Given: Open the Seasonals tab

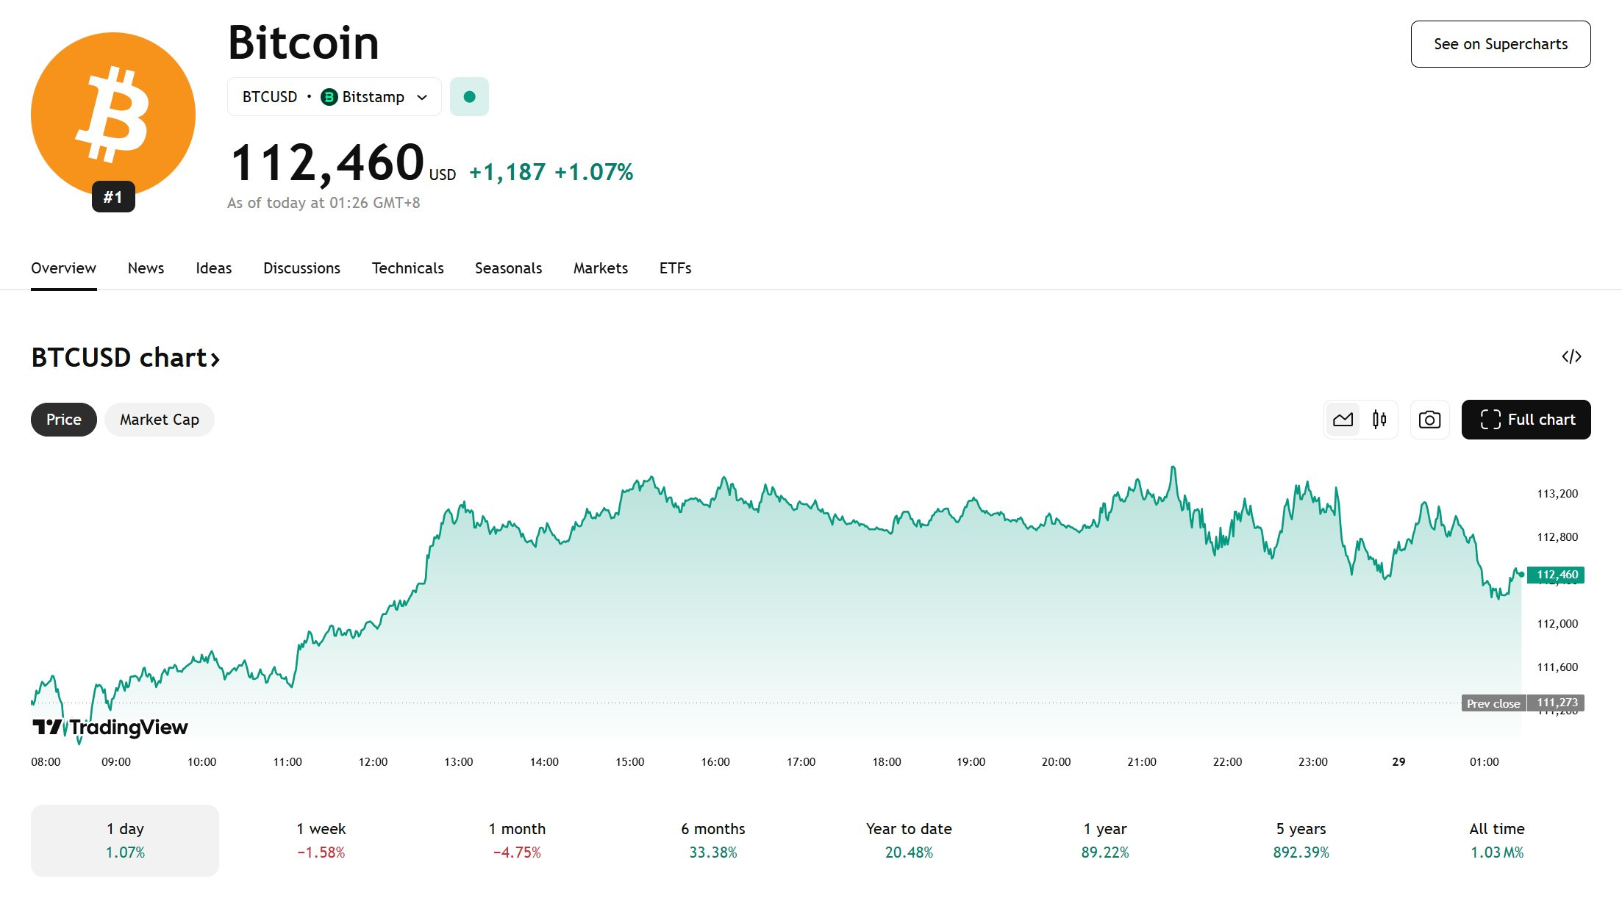Looking at the screenshot, I should point(508,268).
